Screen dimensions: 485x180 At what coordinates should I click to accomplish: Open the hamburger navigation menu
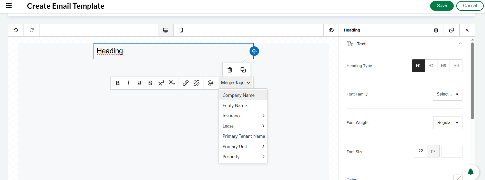point(9,6)
